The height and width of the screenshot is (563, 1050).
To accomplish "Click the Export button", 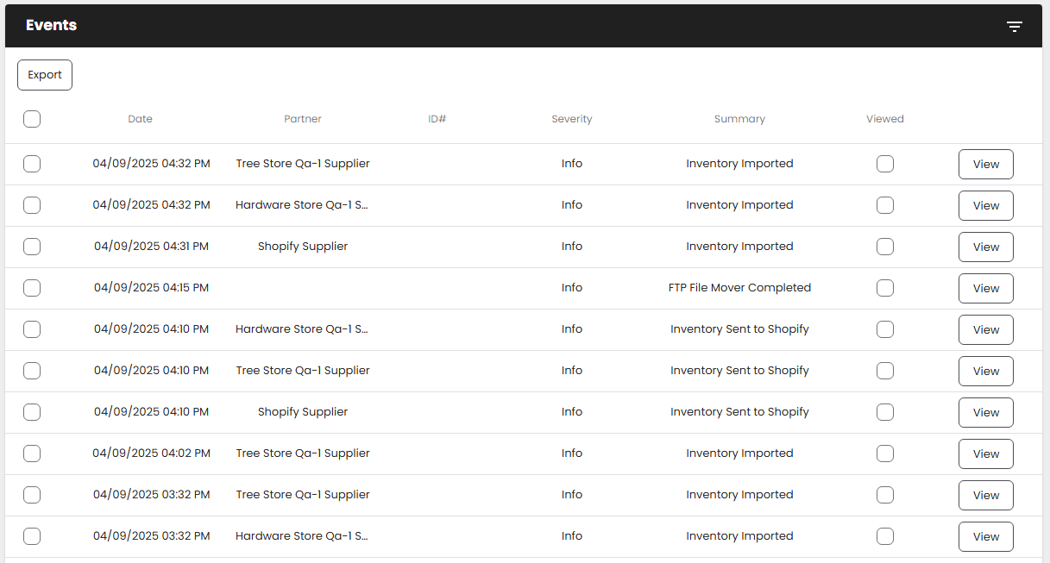I will [x=45, y=75].
